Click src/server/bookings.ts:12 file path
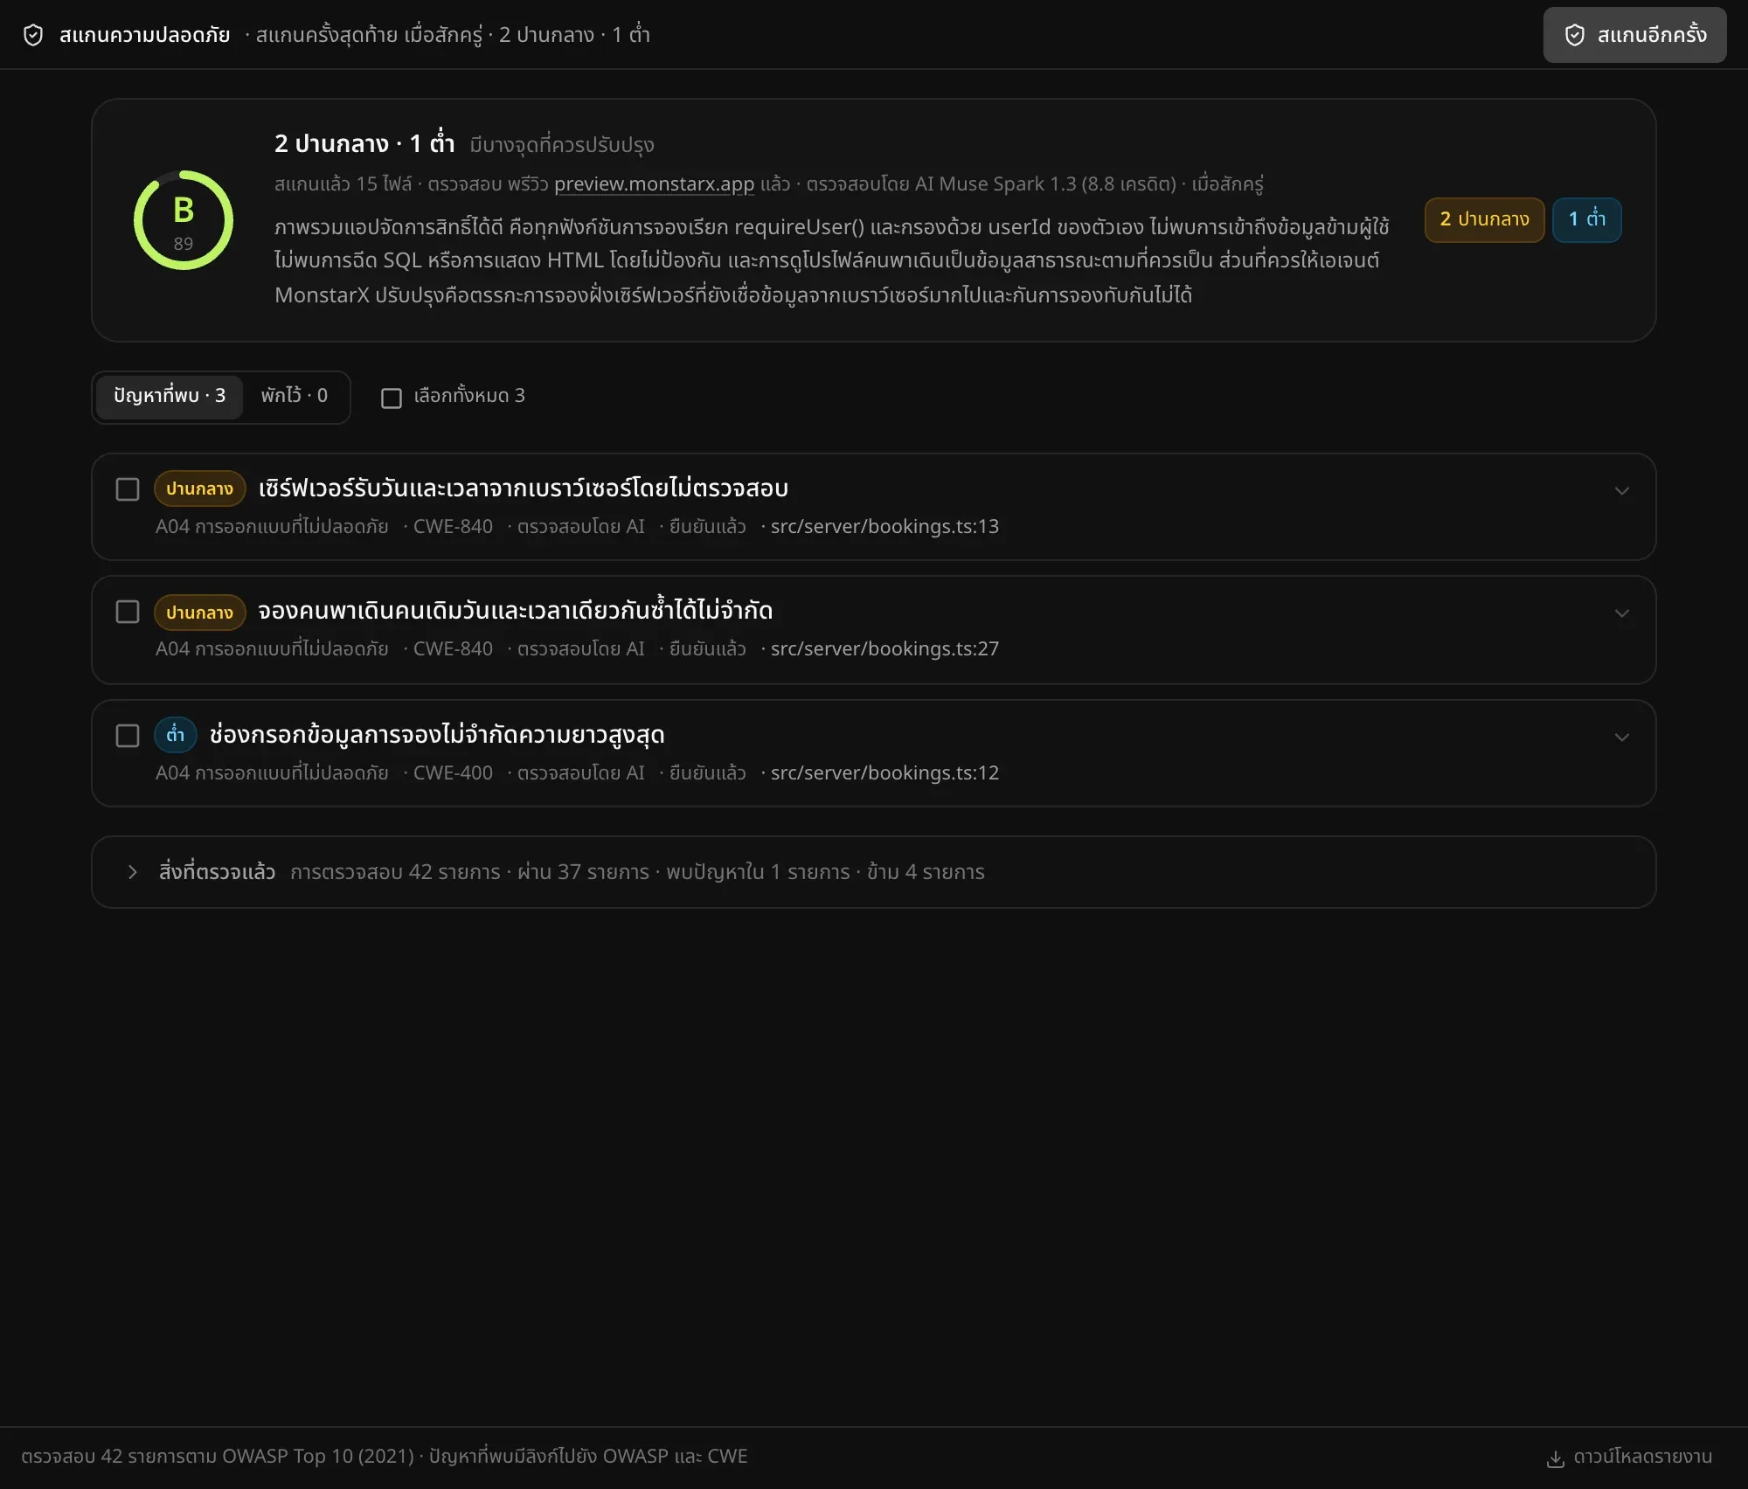This screenshot has height=1489, width=1748. [884, 772]
